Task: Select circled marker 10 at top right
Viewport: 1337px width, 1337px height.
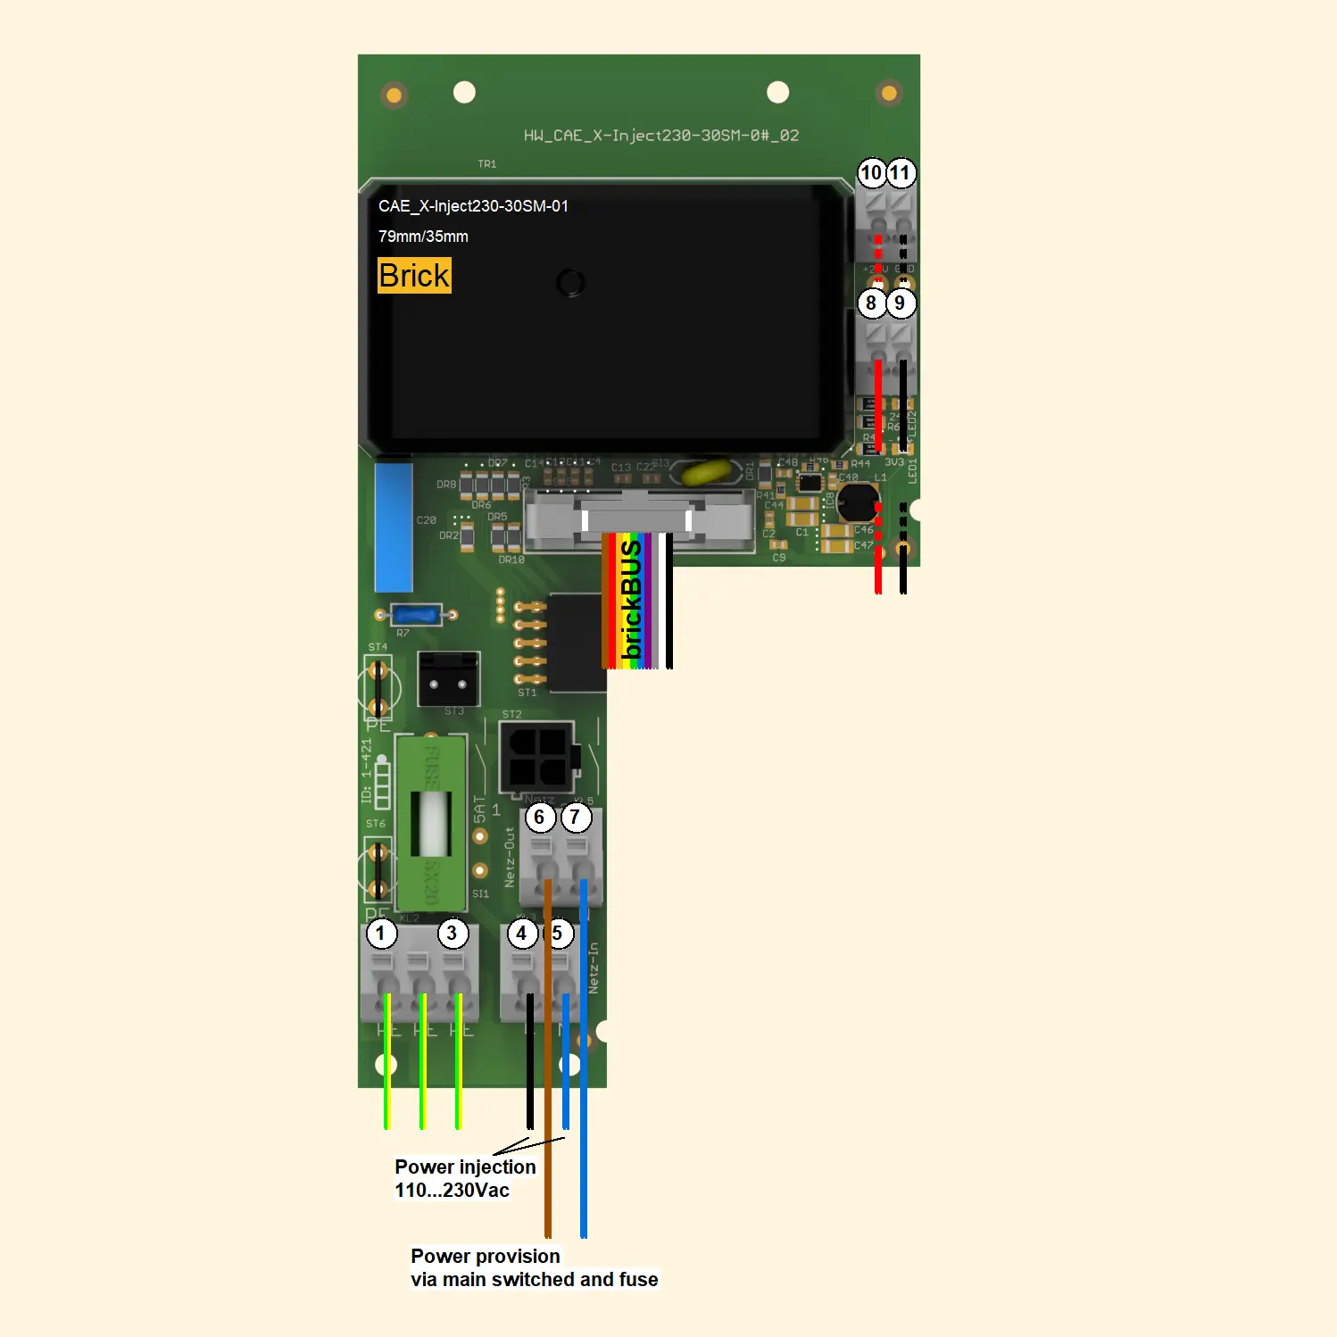Action: tap(871, 172)
